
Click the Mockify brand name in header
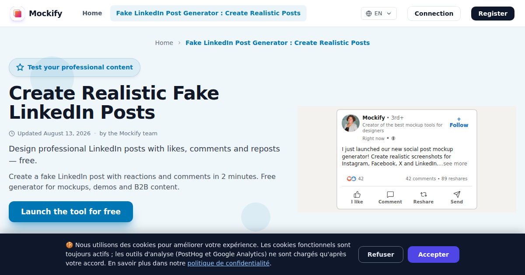(x=45, y=14)
